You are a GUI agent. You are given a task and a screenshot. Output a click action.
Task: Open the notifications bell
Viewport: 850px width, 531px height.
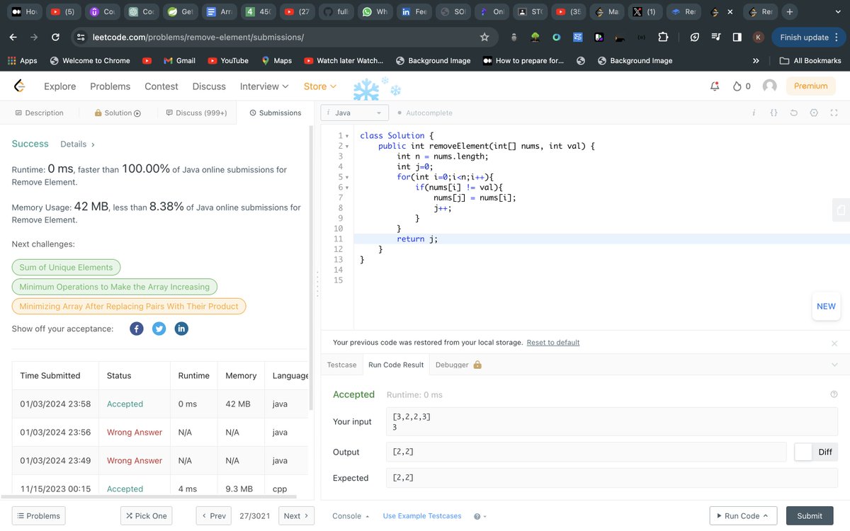point(714,86)
